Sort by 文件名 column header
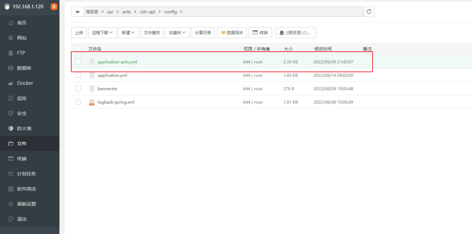Screen dimensions: 472x234 [x=95, y=49]
